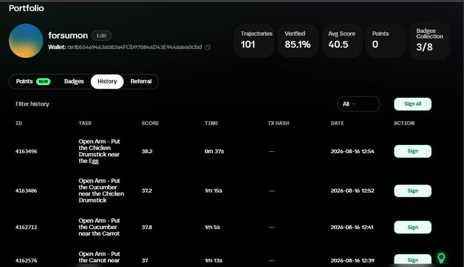Select ID 4163406 in history
This screenshot has height=267, width=464.
[27, 191]
